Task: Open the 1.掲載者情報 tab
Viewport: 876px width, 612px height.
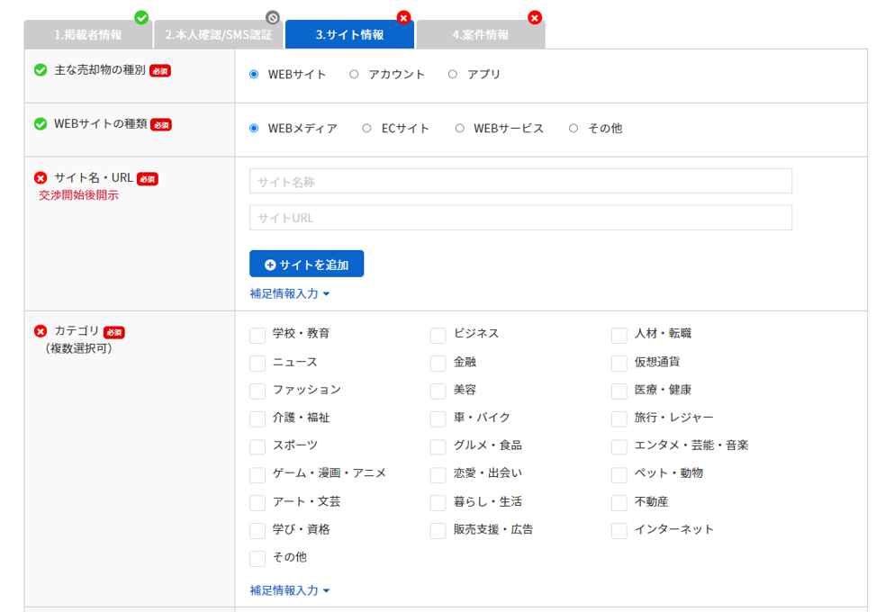Action: coord(88,34)
